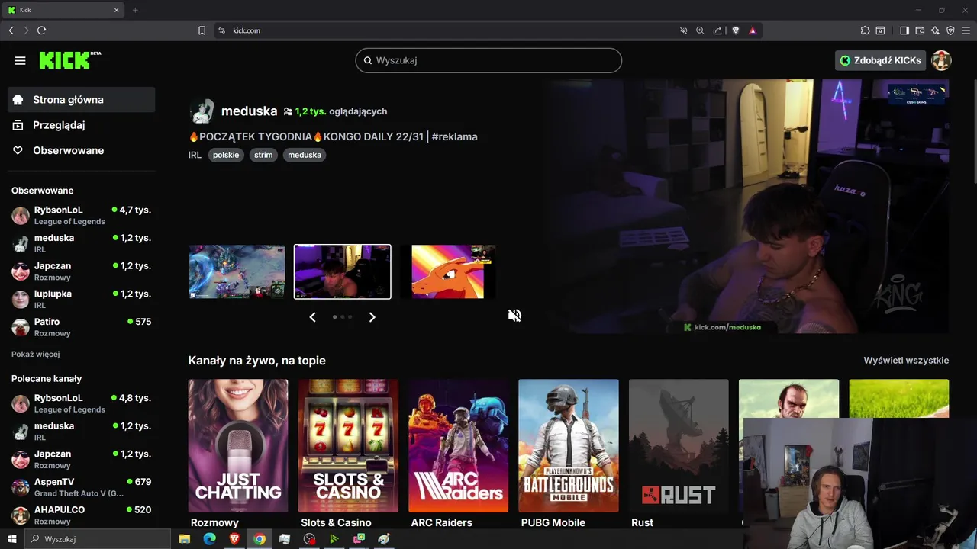Click Zdobądź KICKs button
Image resolution: width=977 pixels, height=549 pixels.
tap(880, 60)
